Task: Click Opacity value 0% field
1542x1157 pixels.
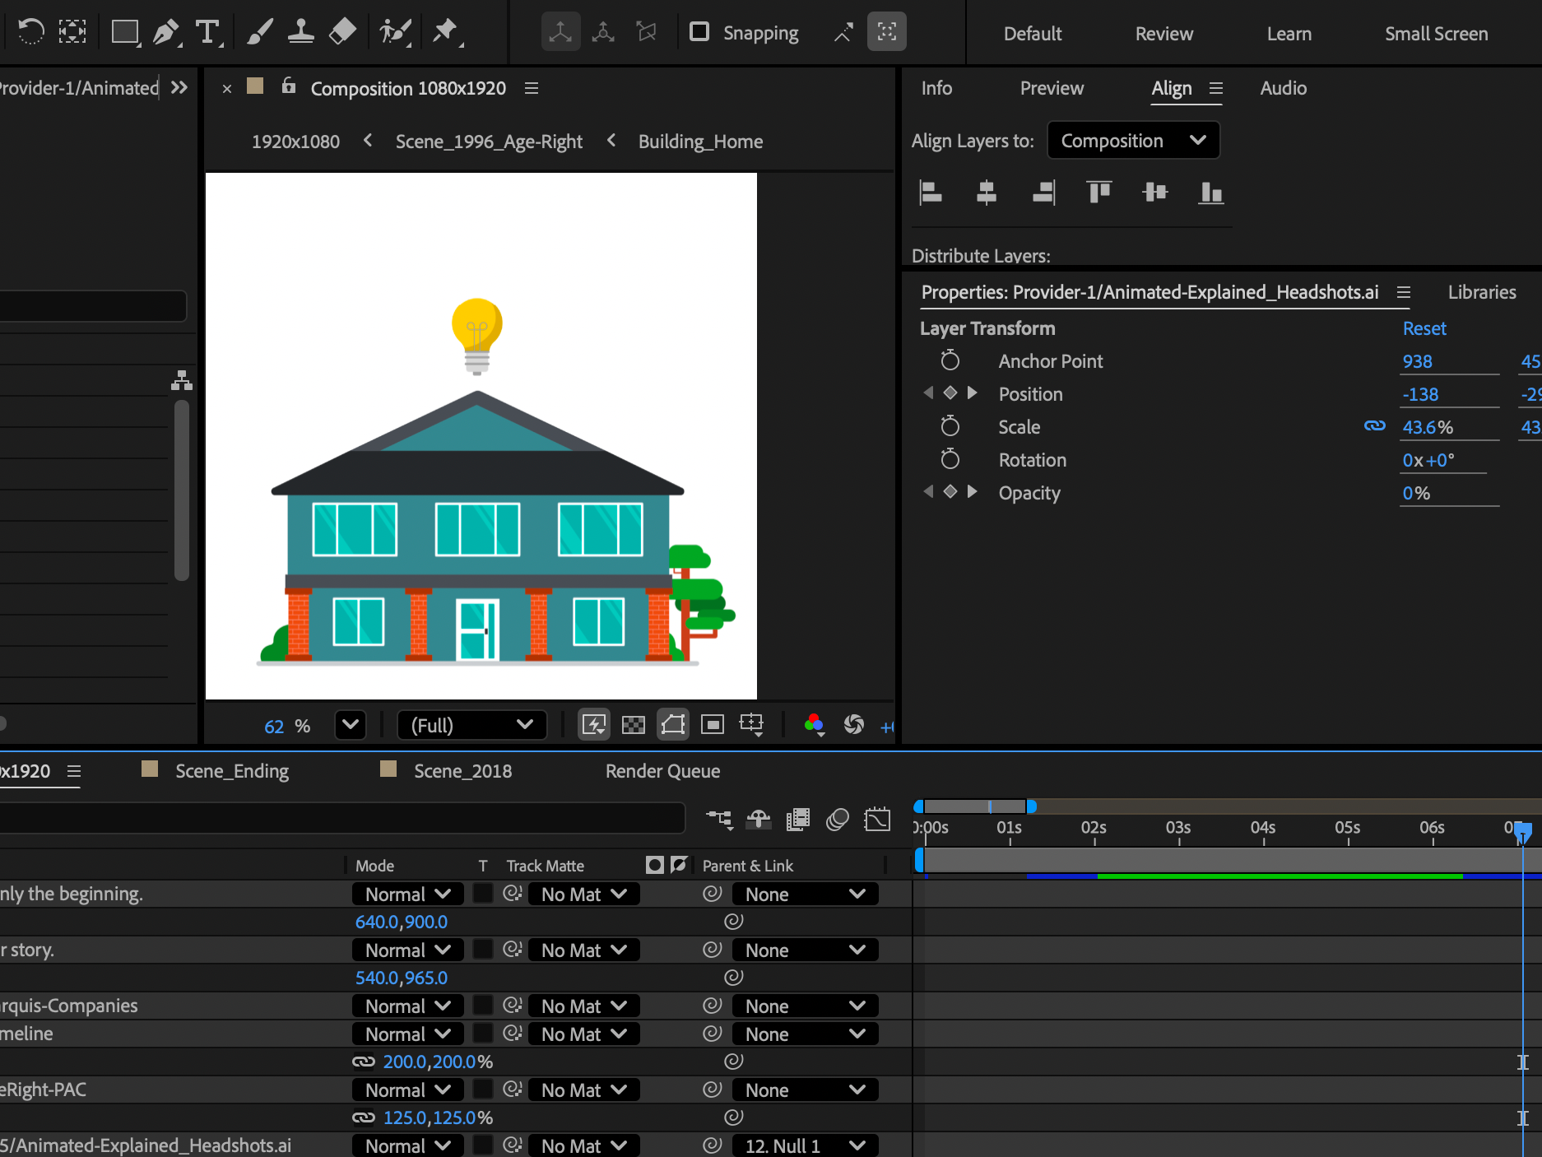Action: pyautogui.click(x=1449, y=493)
